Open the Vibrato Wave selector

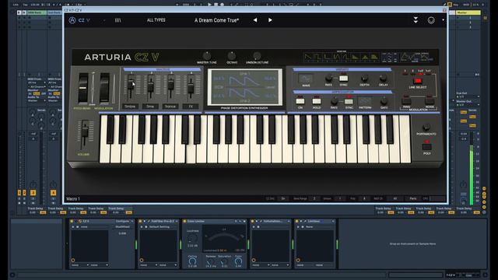306,78
